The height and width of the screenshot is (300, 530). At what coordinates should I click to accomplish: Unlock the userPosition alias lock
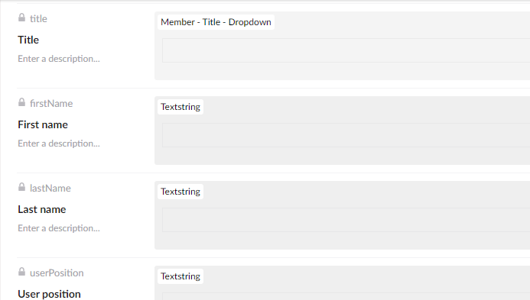[x=21, y=272]
